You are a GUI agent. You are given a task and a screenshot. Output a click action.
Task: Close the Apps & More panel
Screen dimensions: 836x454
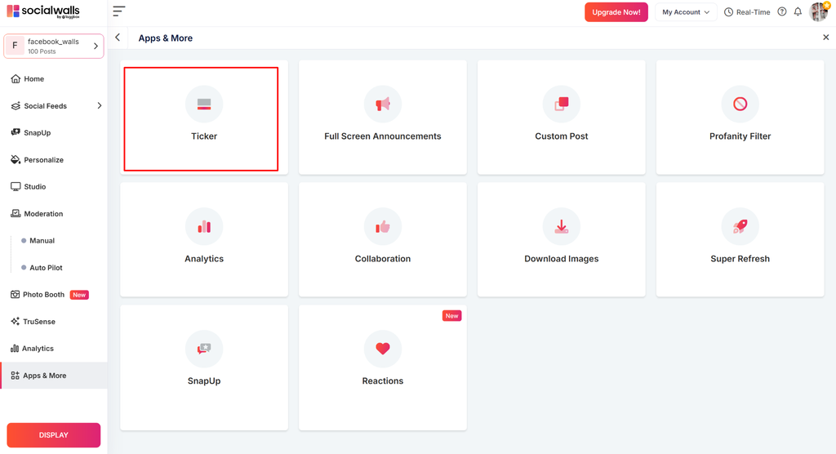click(826, 38)
